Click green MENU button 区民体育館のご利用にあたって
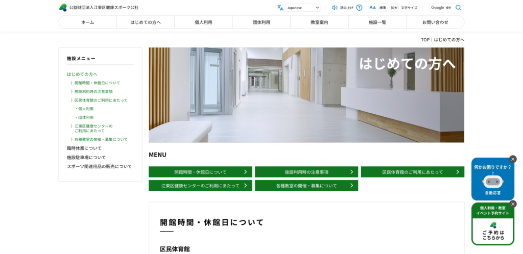This screenshot has width=523, height=254. click(x=413, y=172)
